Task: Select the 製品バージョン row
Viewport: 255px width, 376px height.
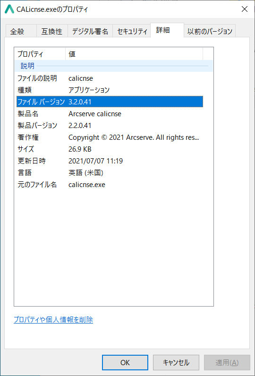Action: [110, 125]
